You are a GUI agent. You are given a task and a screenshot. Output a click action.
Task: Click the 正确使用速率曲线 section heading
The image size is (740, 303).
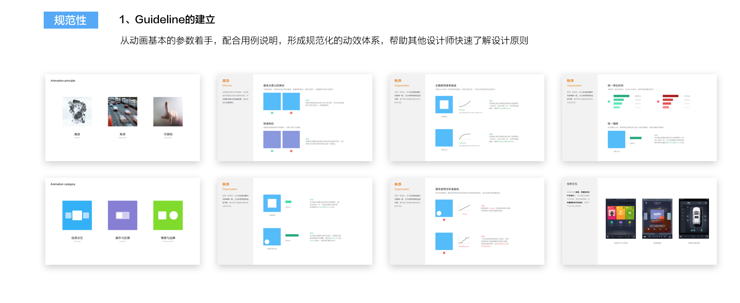[x=446, y=85]
